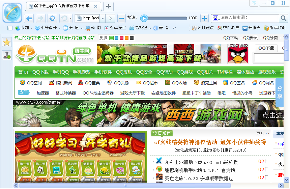The image size is (290, 189).
Task: Click the 分享 share side tab
Action: pyautogui.click(x=280, y=92)
